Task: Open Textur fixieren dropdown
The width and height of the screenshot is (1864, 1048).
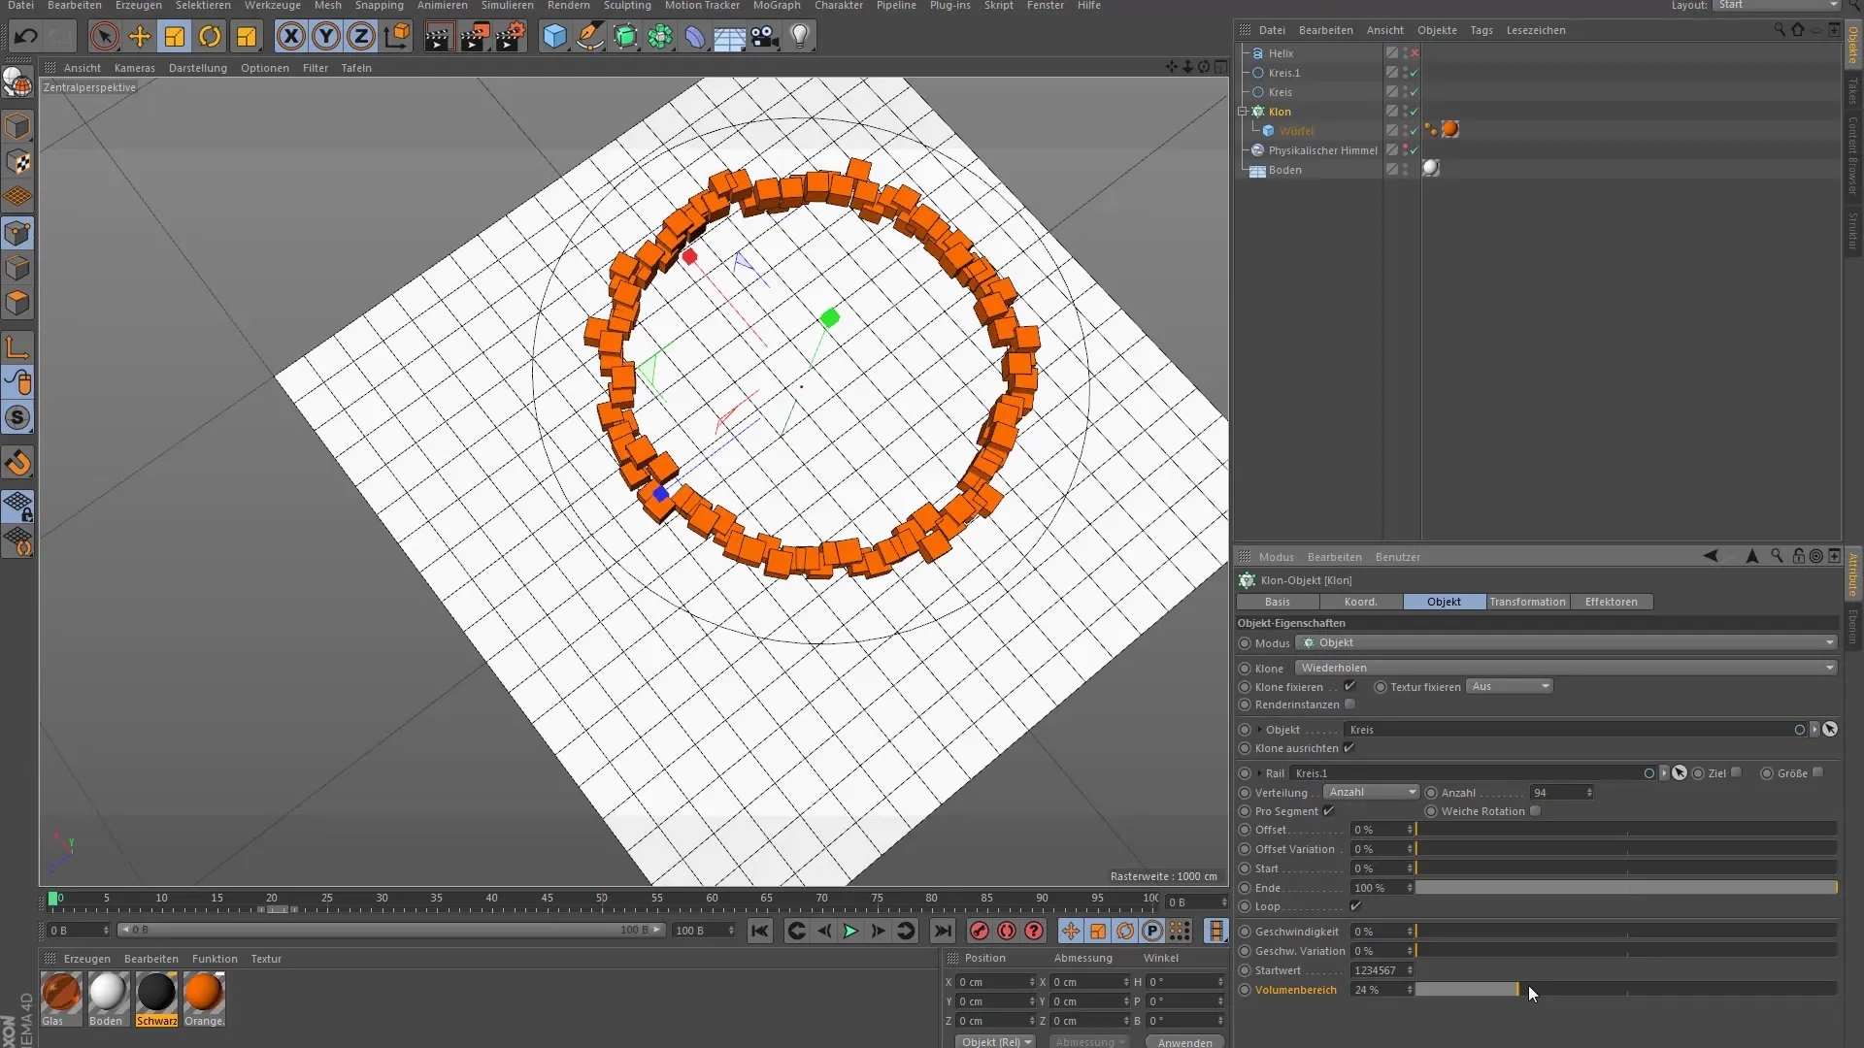Action: click(x=1510, y=686)
